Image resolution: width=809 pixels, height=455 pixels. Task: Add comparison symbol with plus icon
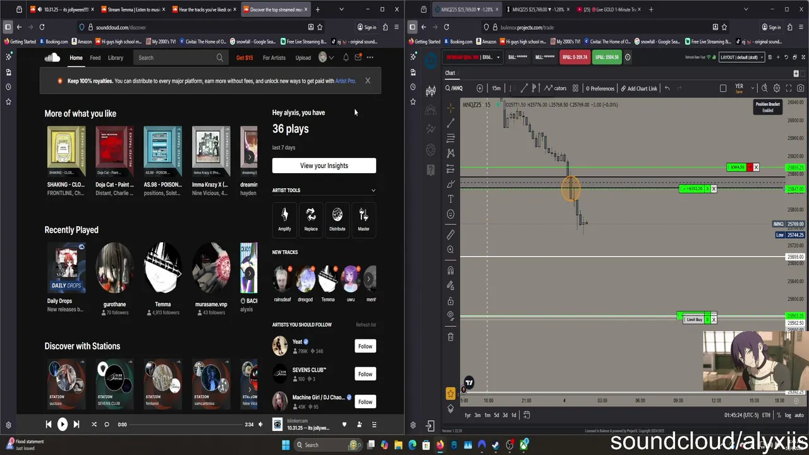480,88
